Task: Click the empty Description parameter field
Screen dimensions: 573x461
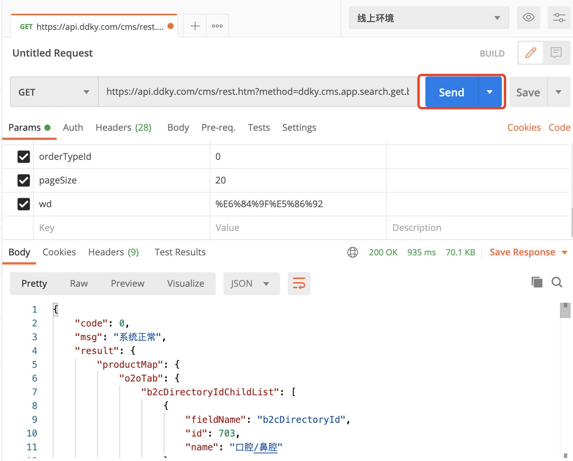Action: tap(478, 228)
